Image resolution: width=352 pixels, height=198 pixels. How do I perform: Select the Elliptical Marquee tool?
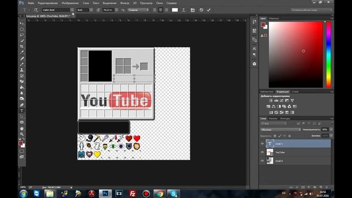22,29
